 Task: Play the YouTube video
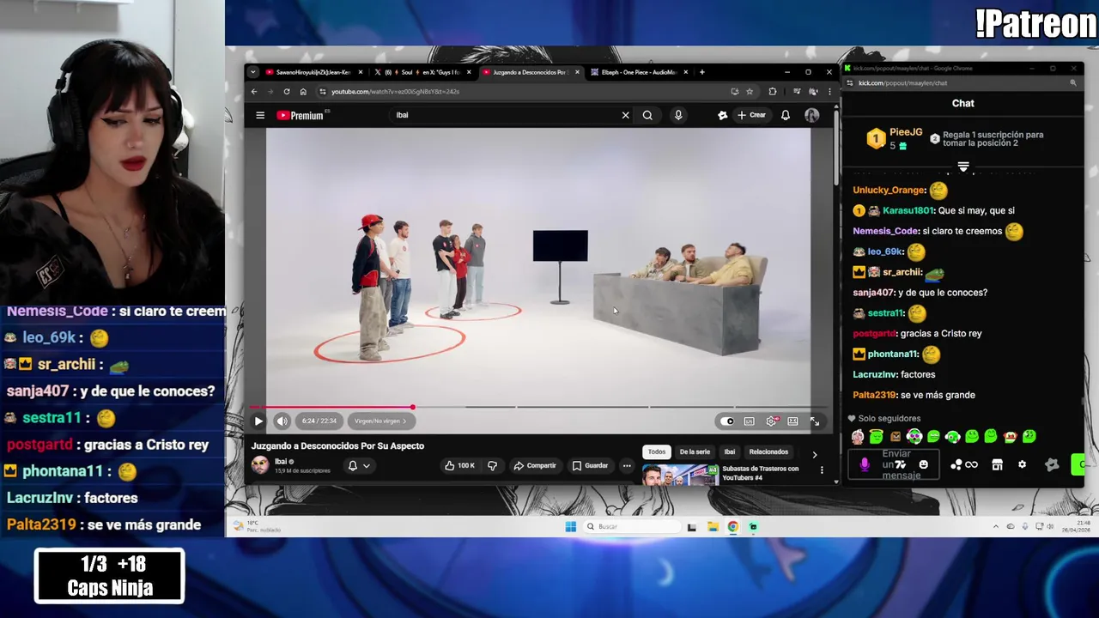[x=258, y=421]
